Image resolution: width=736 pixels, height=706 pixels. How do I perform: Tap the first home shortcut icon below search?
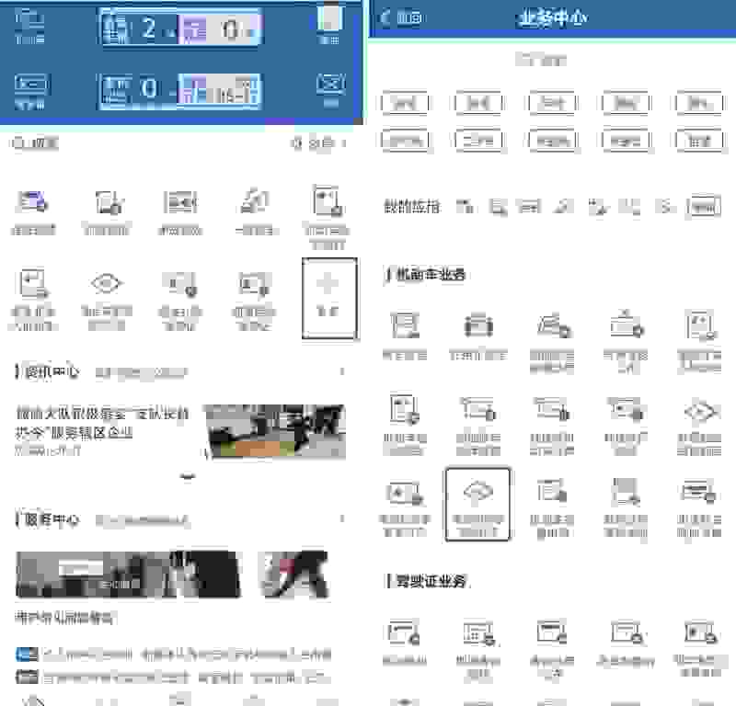33,202
